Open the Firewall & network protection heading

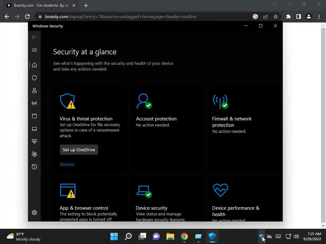[232, 122]
